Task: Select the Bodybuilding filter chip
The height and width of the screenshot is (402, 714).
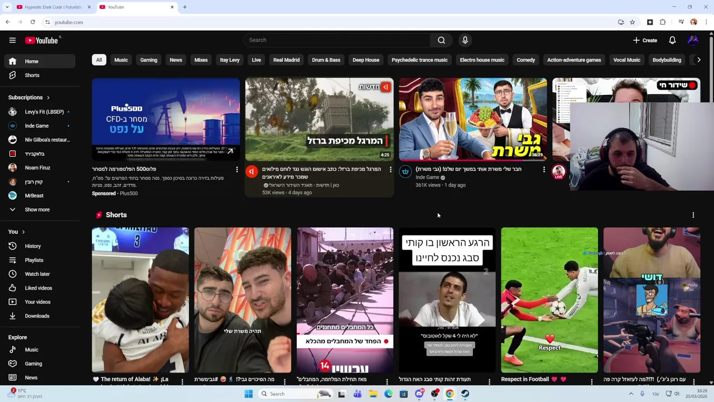Action: (667, 60)
